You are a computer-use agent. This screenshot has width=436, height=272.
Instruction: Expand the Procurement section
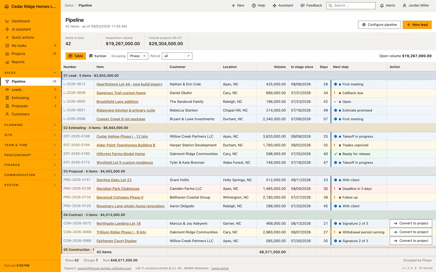30,155
